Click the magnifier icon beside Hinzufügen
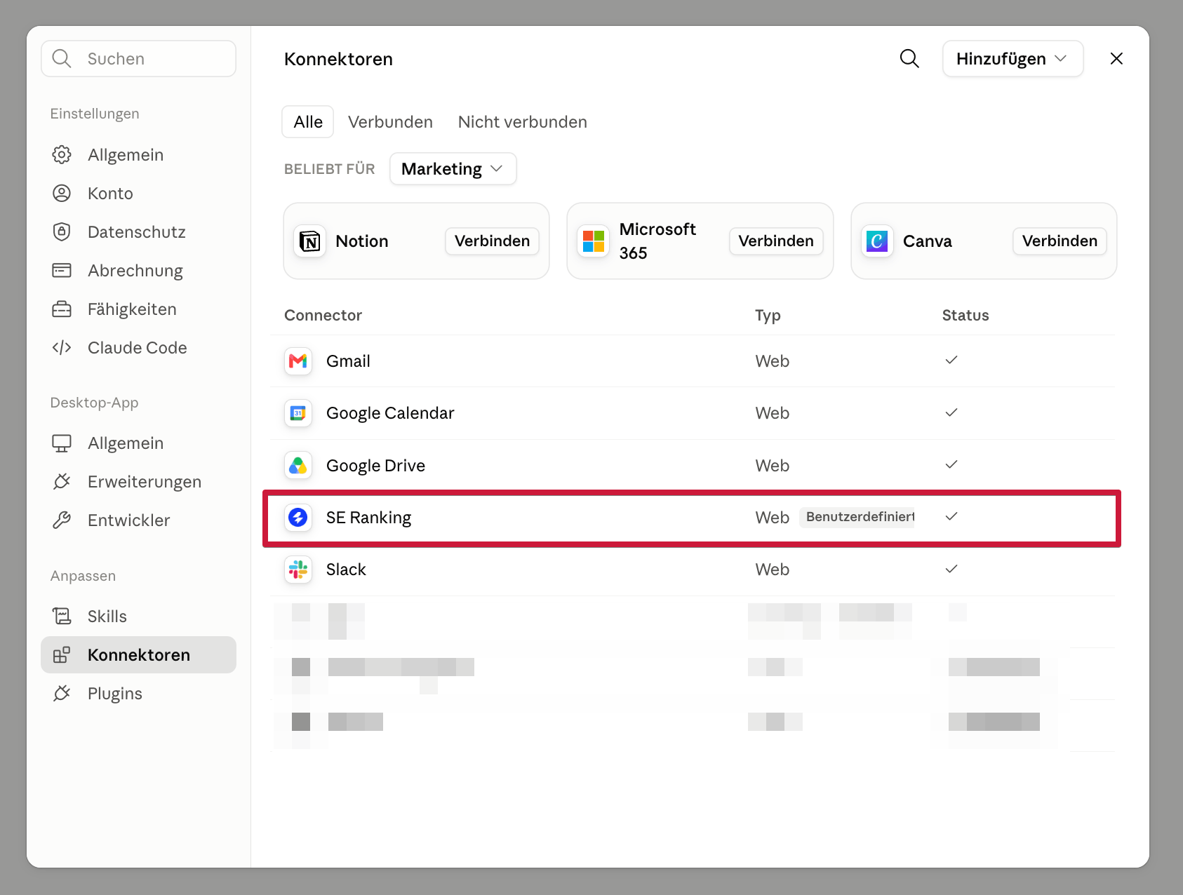 (909, 59)
